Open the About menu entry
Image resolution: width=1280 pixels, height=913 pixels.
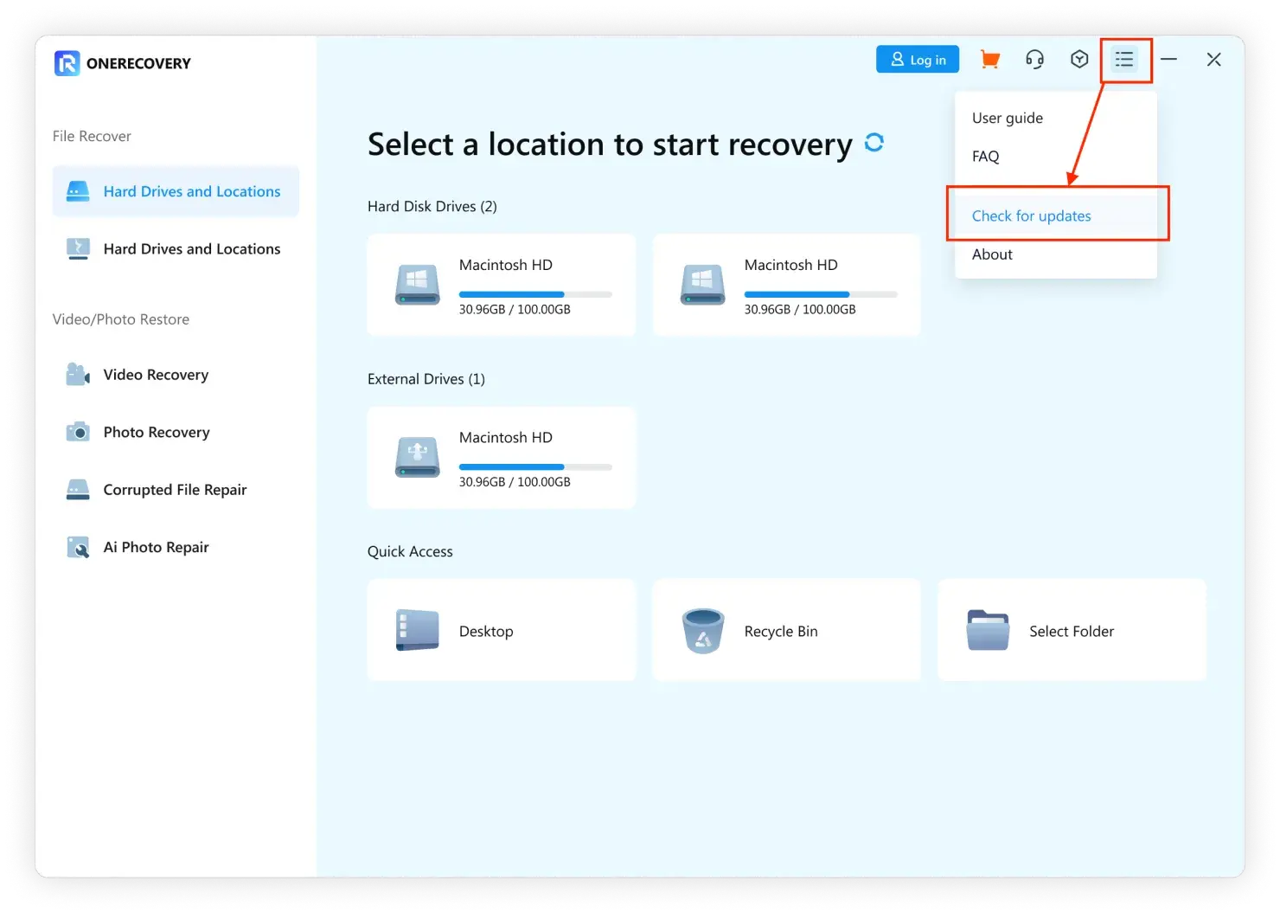coord(992,254)
